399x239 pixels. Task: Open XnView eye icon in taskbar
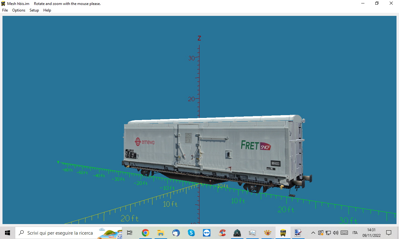[267, 233]
